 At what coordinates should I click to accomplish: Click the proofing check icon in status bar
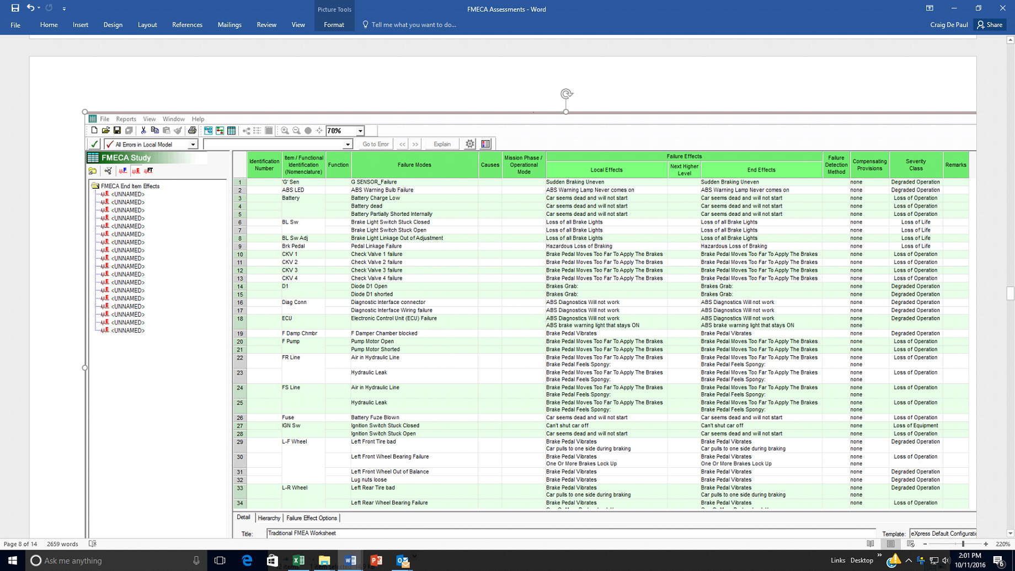pyautogui.click(x=93, y=544)
